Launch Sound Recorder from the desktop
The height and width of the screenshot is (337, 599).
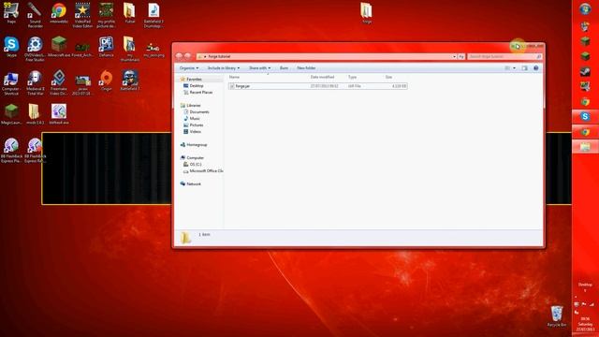35,15
